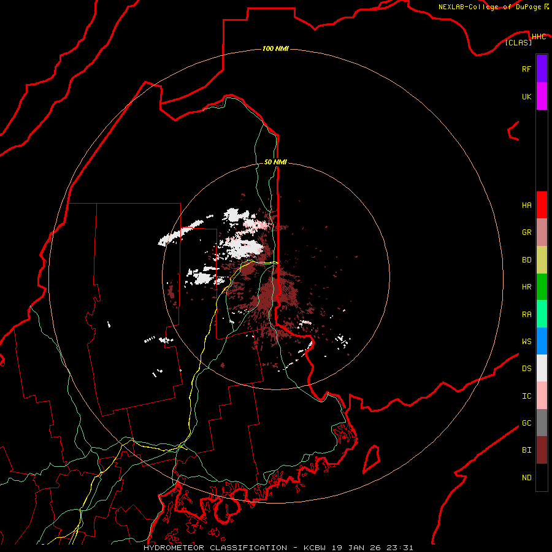Click the UK legend label
The image size is (552, 552).
(x=526, y=96)
